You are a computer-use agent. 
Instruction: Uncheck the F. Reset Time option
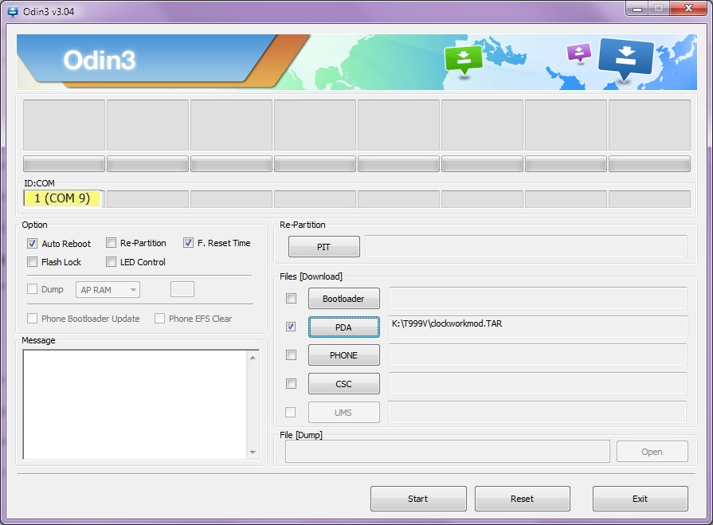tap(189, 243)
